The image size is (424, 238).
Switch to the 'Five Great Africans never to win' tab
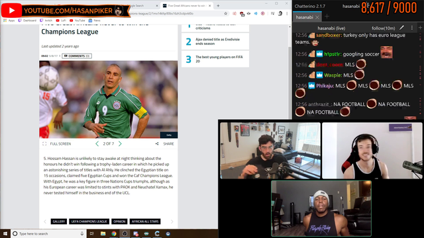click(187, 6)
